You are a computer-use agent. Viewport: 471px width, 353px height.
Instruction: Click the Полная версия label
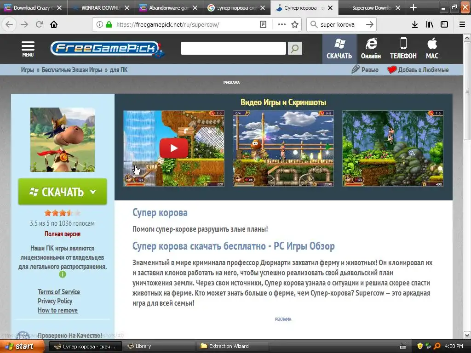pyautogui.click(x=63, y=234)
